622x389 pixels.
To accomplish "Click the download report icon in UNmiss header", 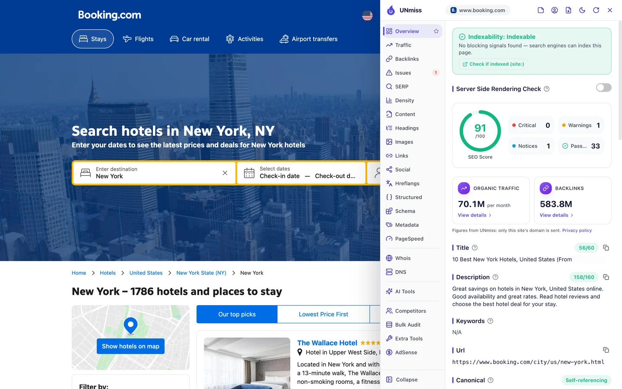I will [x=568, y=10].
